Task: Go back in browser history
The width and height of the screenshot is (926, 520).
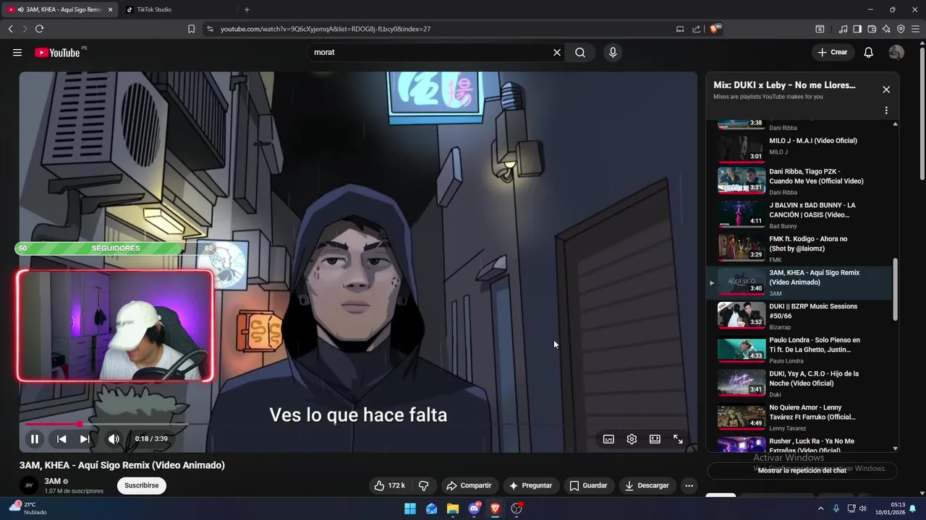Action: tap(11, 29)
